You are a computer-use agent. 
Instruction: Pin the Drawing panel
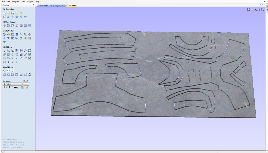tap(33, 5)
